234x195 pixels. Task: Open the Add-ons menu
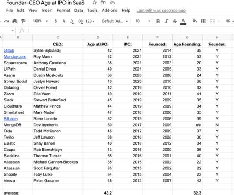click(110, 11)
